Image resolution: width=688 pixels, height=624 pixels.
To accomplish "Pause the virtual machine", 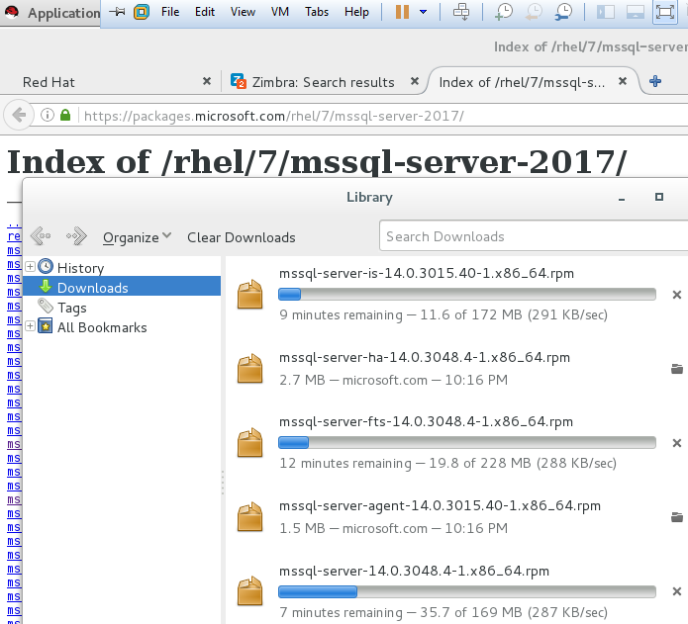I will 402,12.
